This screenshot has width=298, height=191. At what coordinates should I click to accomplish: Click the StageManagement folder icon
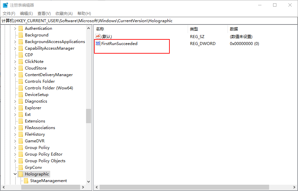pos(26,181)
